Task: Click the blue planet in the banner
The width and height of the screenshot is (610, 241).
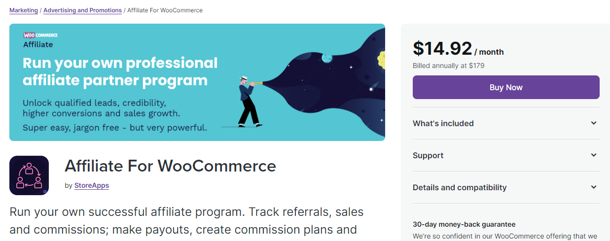Action: [x=326, y=59]
